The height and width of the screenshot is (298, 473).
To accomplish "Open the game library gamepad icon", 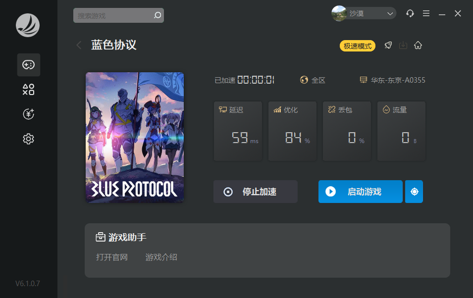I will click(29, 65).
